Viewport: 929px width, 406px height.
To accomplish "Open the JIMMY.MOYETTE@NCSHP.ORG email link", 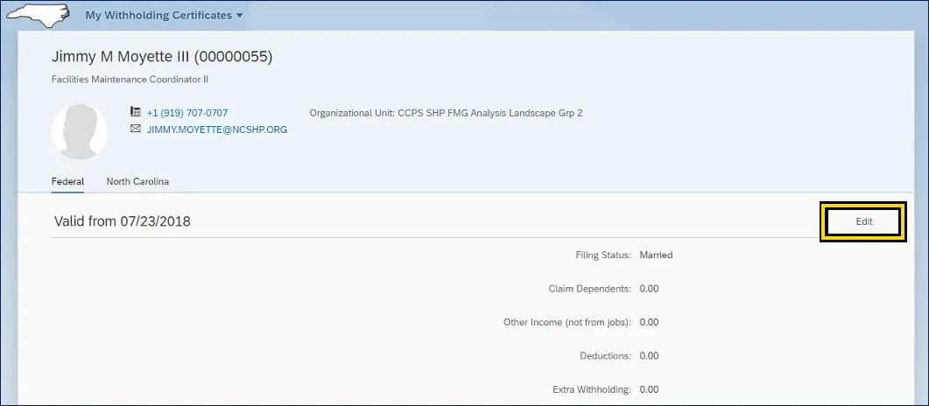I will click(x=216, y=129).
